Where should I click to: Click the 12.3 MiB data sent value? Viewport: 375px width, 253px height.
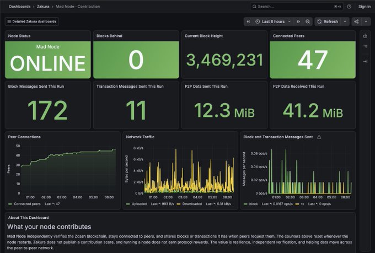tap(224, 110)
